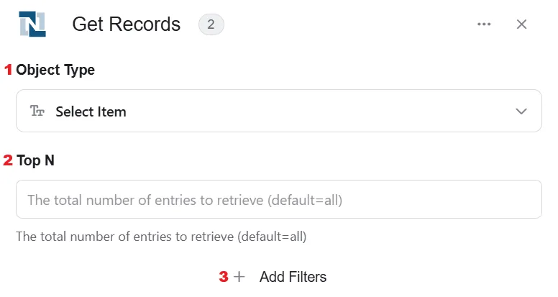Click the Object Type field label

pos(55,70)
